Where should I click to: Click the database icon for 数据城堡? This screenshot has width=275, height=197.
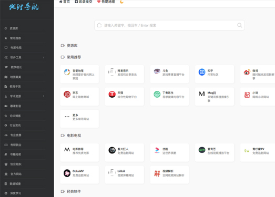6,184
